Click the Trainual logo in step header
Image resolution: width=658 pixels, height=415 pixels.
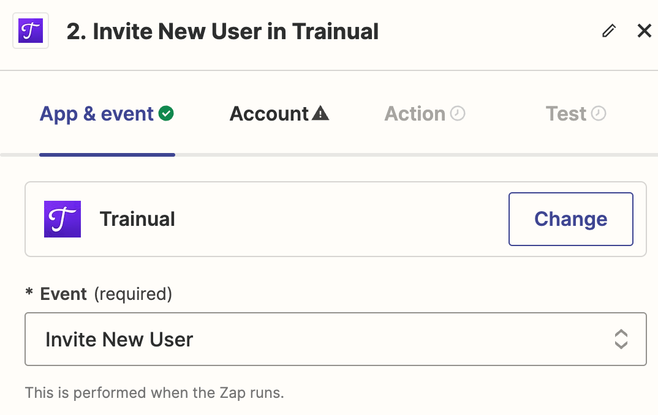[x=31, y=31]
